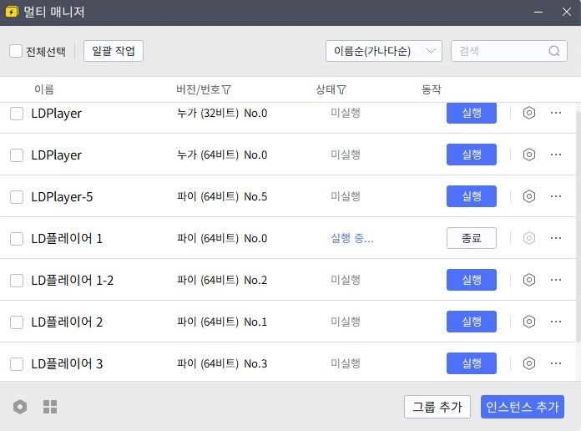Open more options for LDPlayer 32-bit row

tap(556, 113)
